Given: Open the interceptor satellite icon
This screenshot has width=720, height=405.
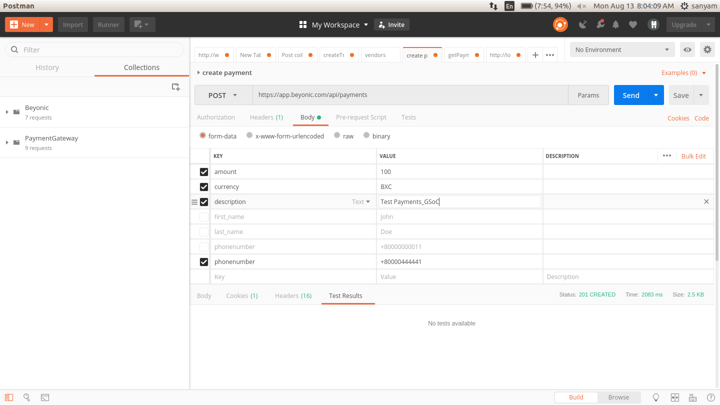Looking at the screenshot, I should (x=582, y=24).
